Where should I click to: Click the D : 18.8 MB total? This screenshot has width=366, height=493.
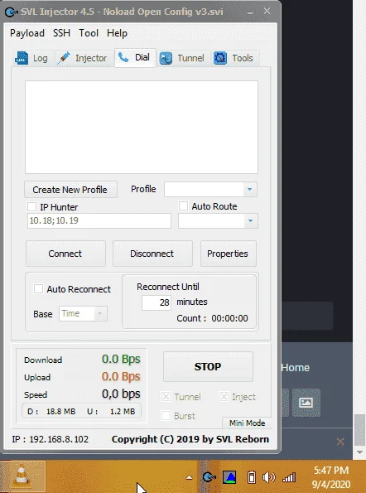(51, 411)
